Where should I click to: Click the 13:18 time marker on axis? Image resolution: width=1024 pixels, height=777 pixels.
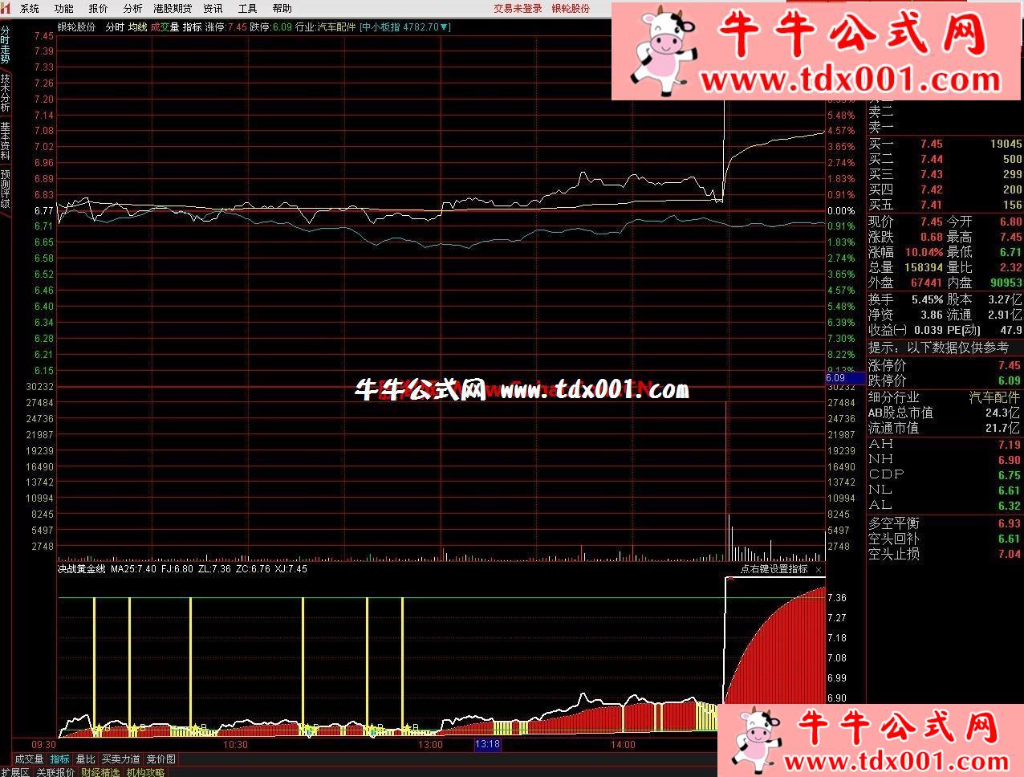point(487,745)
